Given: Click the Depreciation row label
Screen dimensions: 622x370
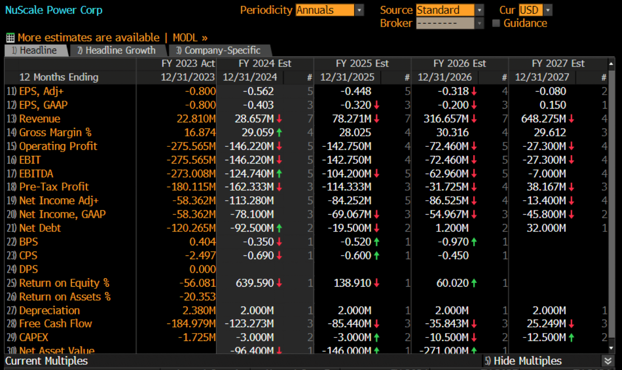Looking at the screenshot, I should pyautogui.click(x=50, y=311).
